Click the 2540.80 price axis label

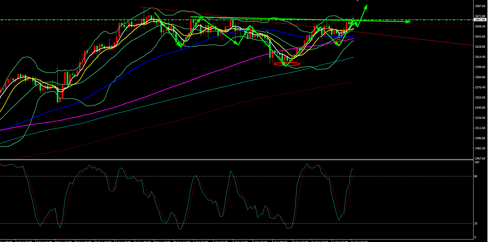(480, 108)
